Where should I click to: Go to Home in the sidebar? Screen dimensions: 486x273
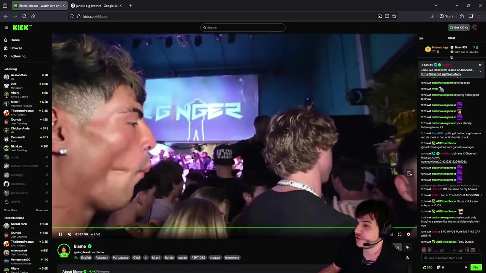point(12,40)
